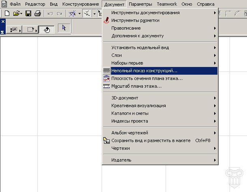Click the New document icon

[x=7, y=13]
